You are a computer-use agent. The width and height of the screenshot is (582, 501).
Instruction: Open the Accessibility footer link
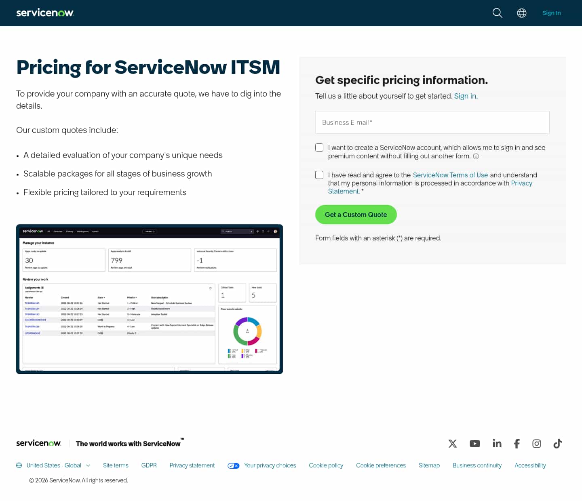530,465
